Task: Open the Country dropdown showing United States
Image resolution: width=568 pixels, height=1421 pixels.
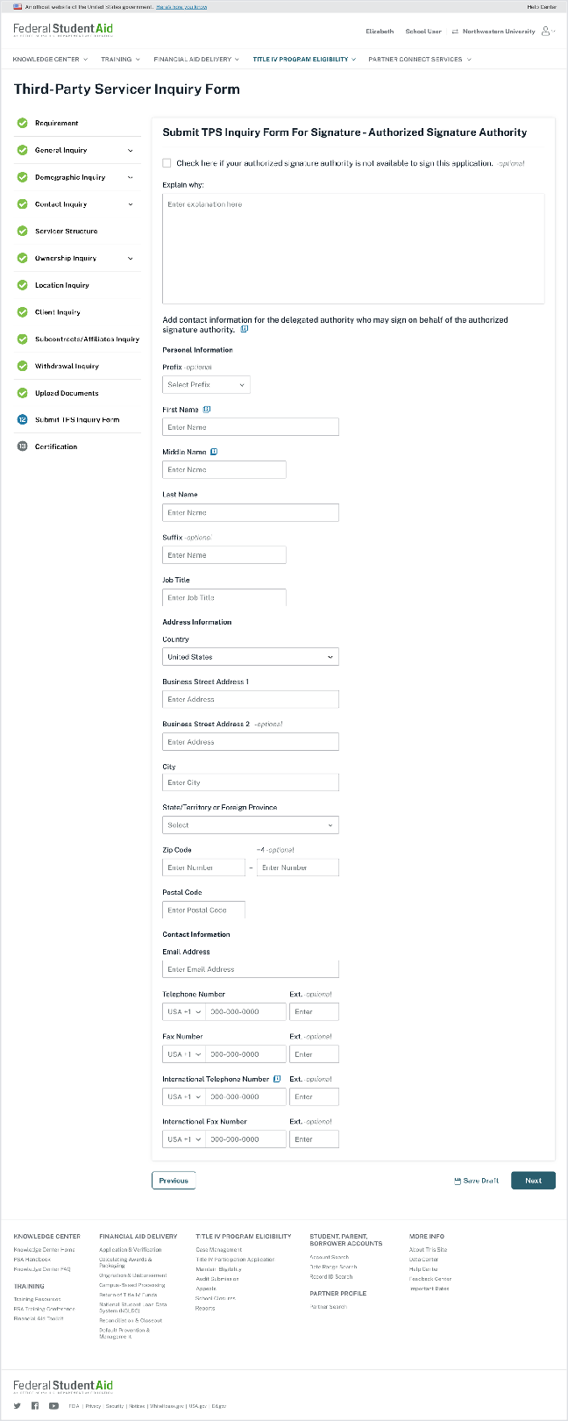Action: (x=250, y=657)
